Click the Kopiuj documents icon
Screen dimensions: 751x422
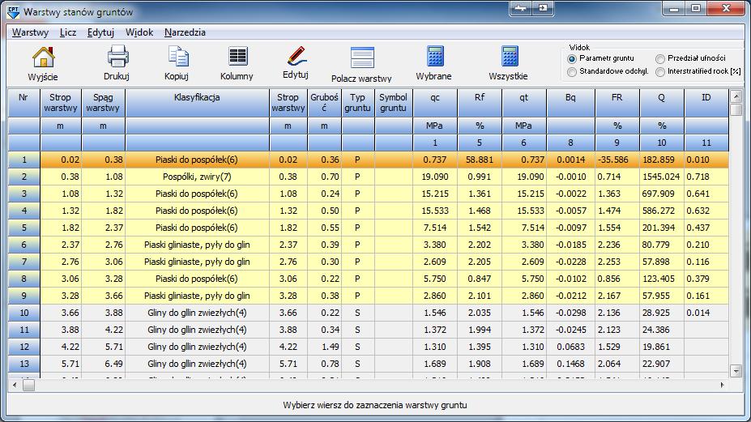pyautogui.click(x=179, y=56)
